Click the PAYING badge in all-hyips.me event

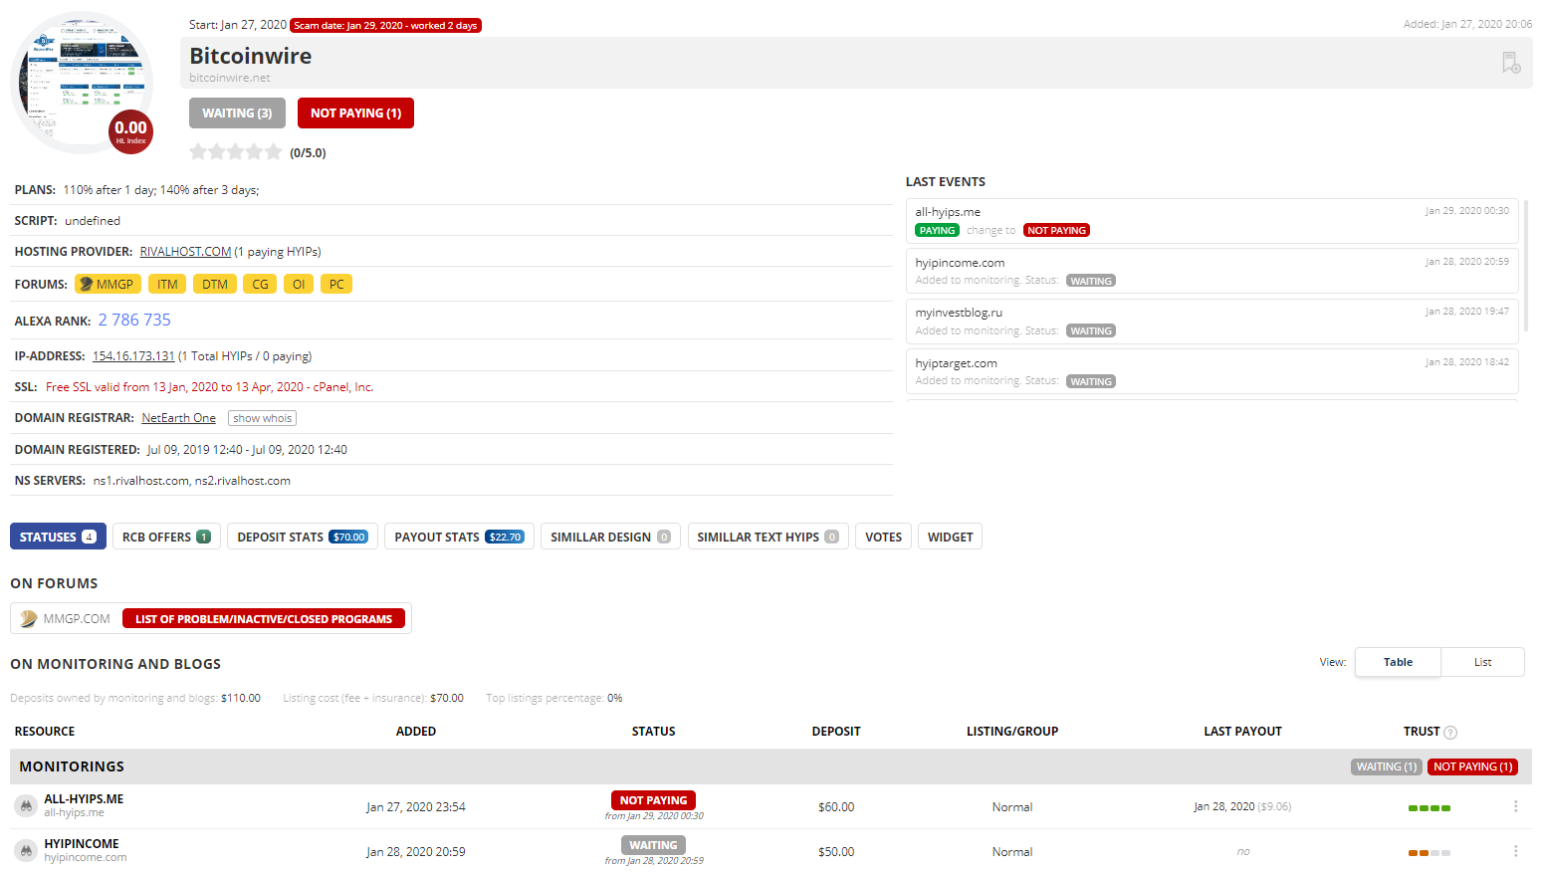[x=937, y=230]
